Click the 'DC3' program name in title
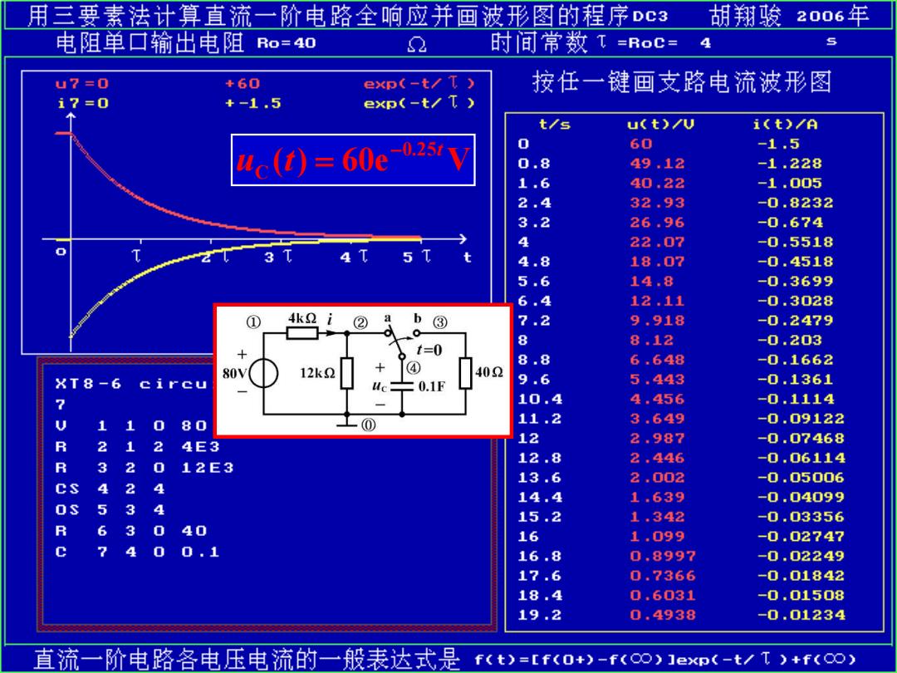 click(650, 16)
